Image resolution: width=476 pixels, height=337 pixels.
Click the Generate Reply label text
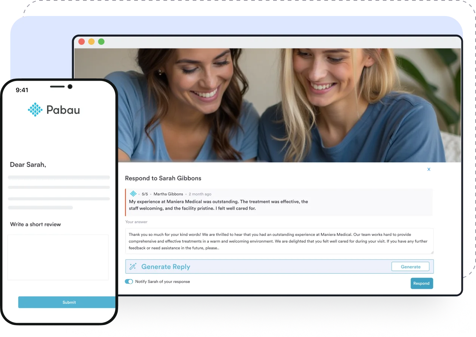tap(166, 266)
